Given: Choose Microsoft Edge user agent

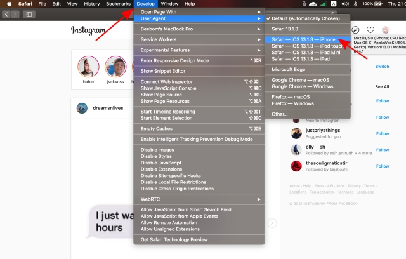Looking at the screenshot, I should pyautogui.click(x=308, y=69).
